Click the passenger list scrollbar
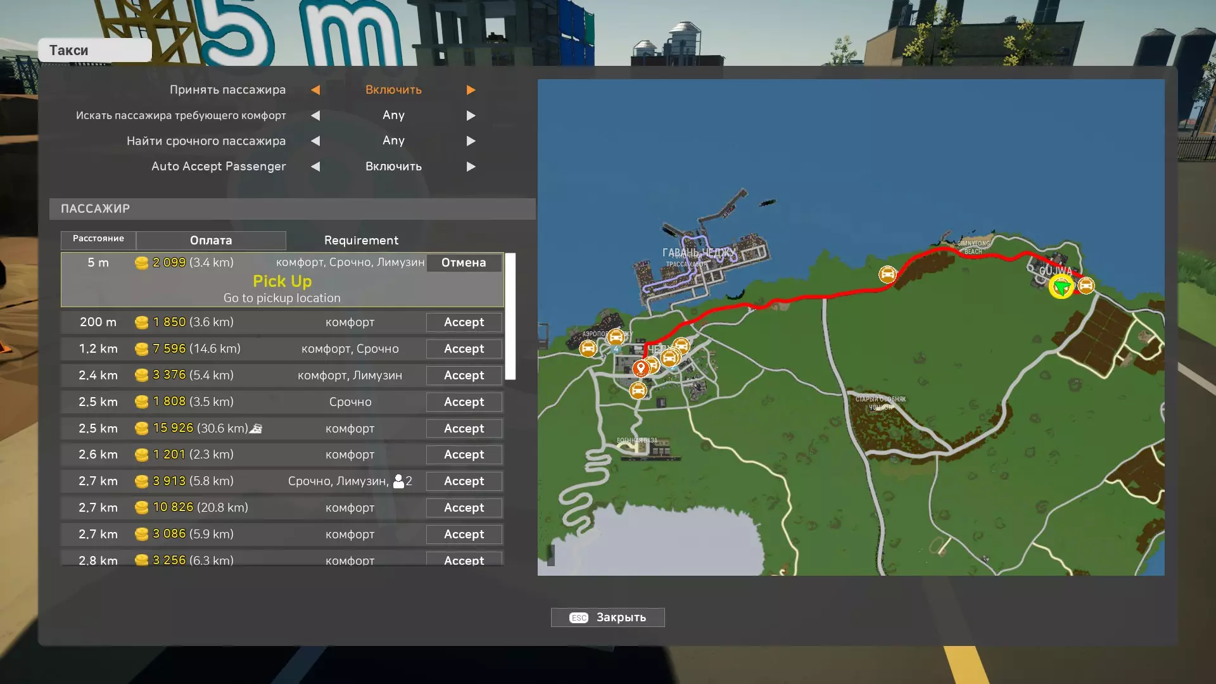Screen dimensions: 1216x684 (x=510, y=317)
